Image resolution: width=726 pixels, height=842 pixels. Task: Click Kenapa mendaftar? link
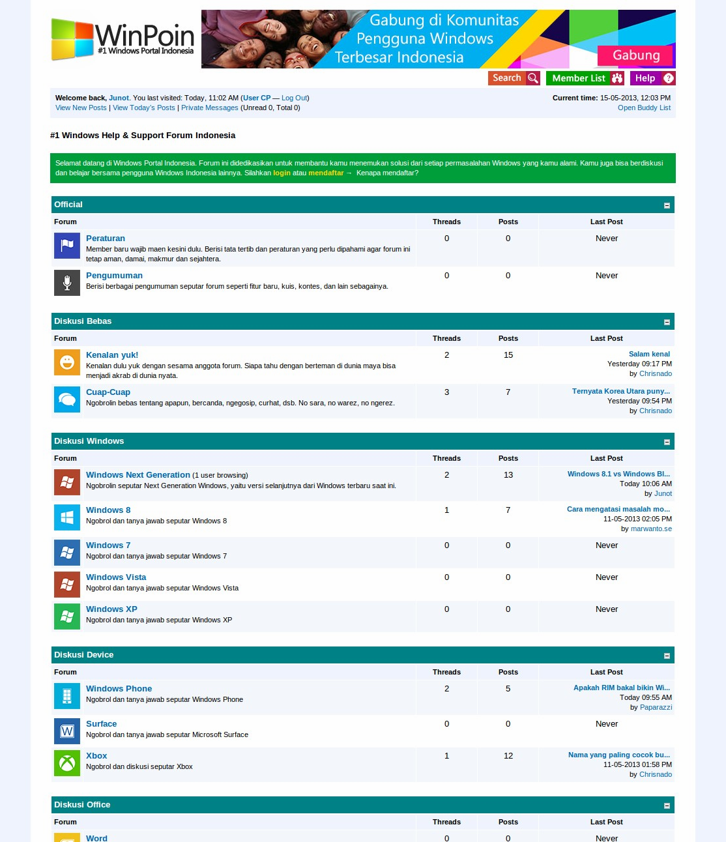point(387,173)
